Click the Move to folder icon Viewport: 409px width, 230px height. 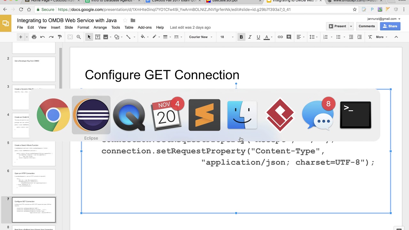click(x=133, y=20)
